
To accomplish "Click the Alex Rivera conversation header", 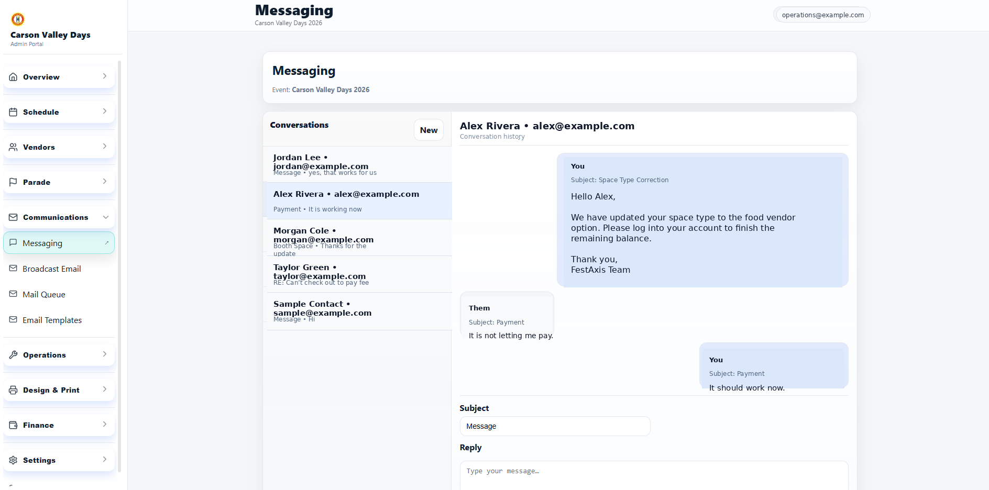I will pyautogui.click(x=547, y=126).
